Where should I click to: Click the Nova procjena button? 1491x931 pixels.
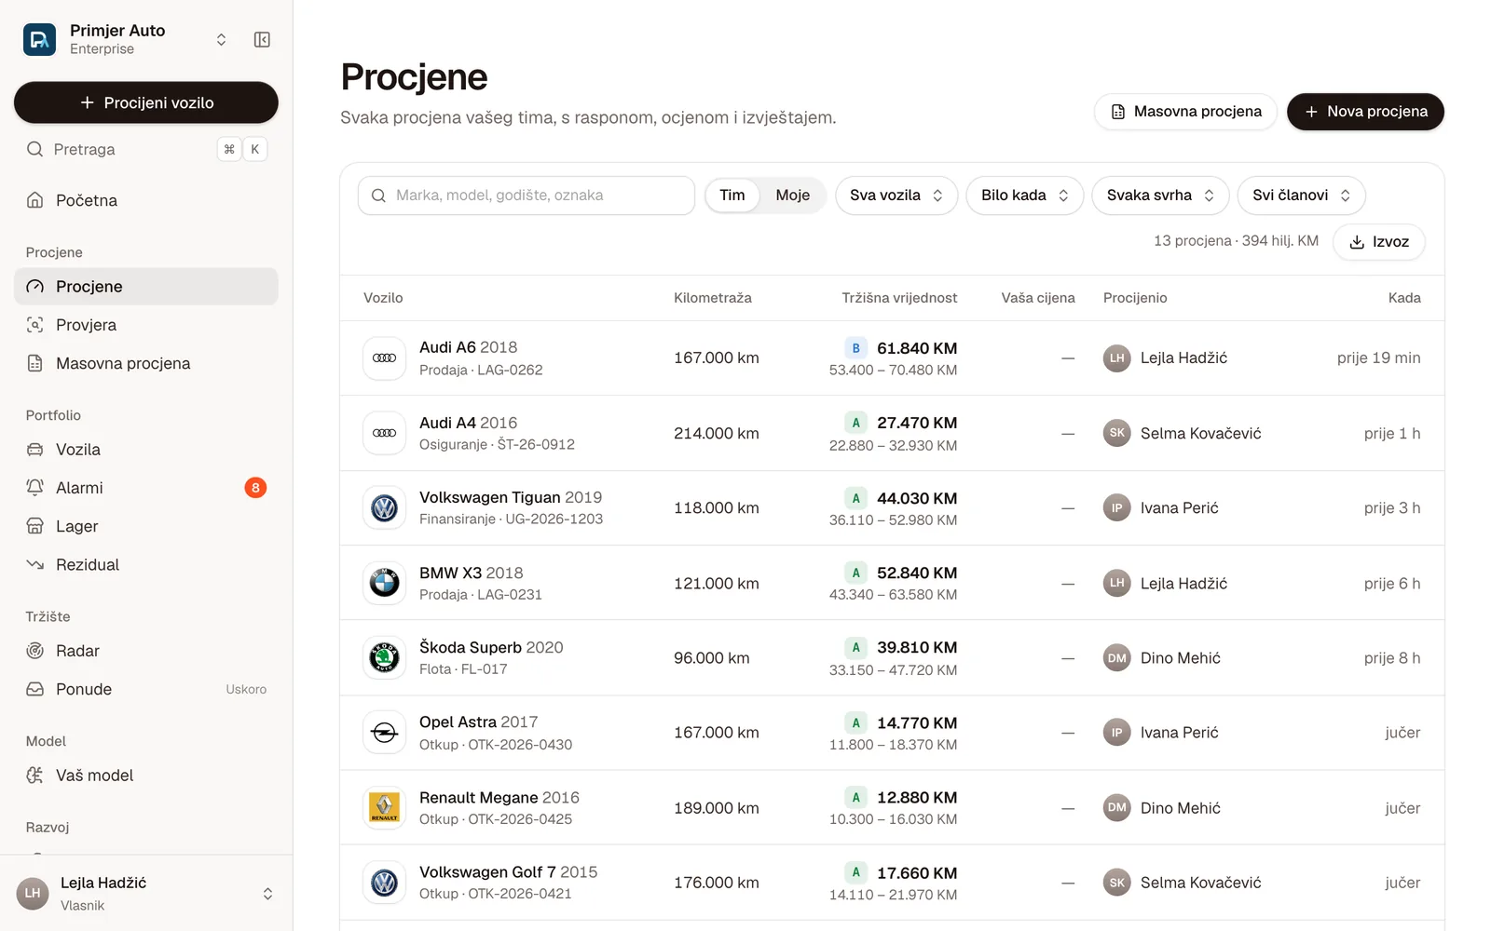(1365, 112)
